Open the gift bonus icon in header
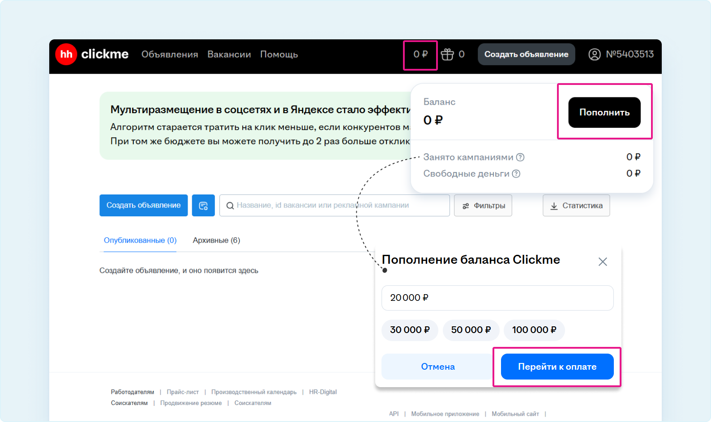The image size is (711, 422). coord(447,54)
